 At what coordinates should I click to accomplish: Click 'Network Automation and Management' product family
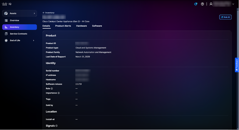coord(93,52)
